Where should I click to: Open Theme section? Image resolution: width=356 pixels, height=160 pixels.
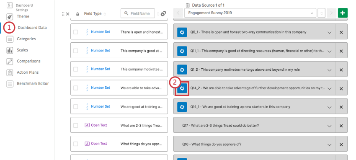pos(23,16)
